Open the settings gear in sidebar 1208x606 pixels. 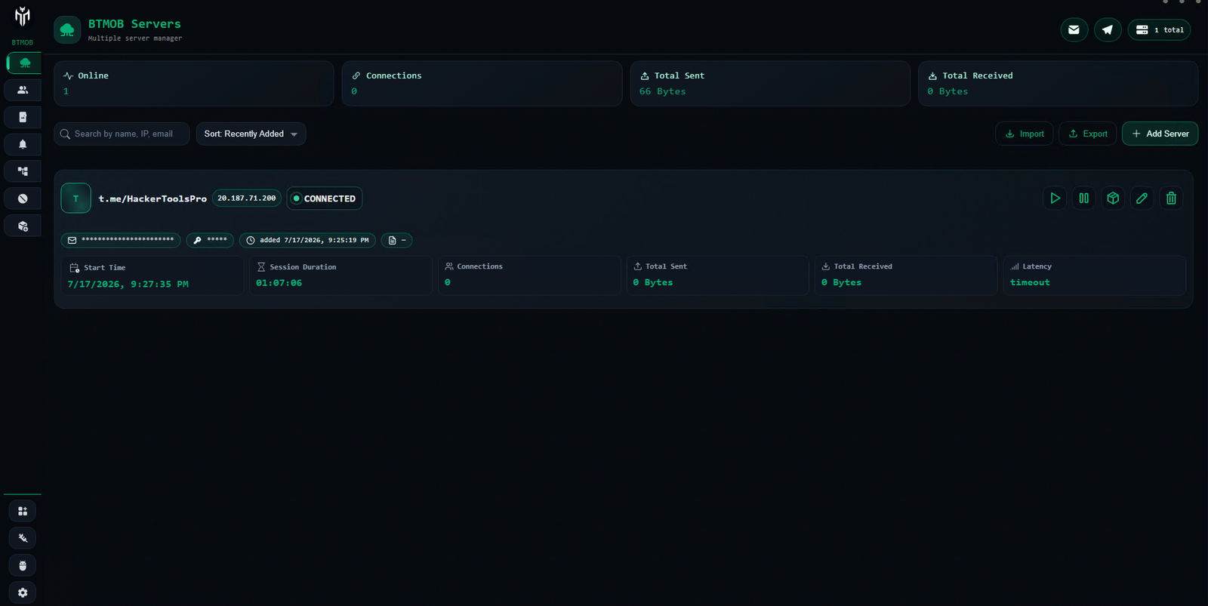(x=23, y=592)
